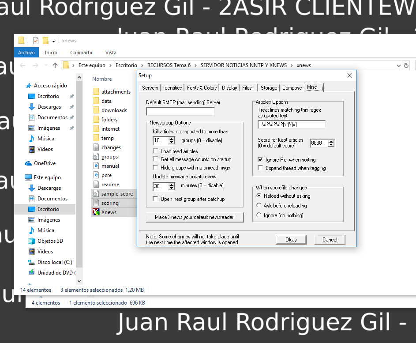Click the refresh icon beside address bar
This screenshot has width=416, height=343.
pos(406,65)
